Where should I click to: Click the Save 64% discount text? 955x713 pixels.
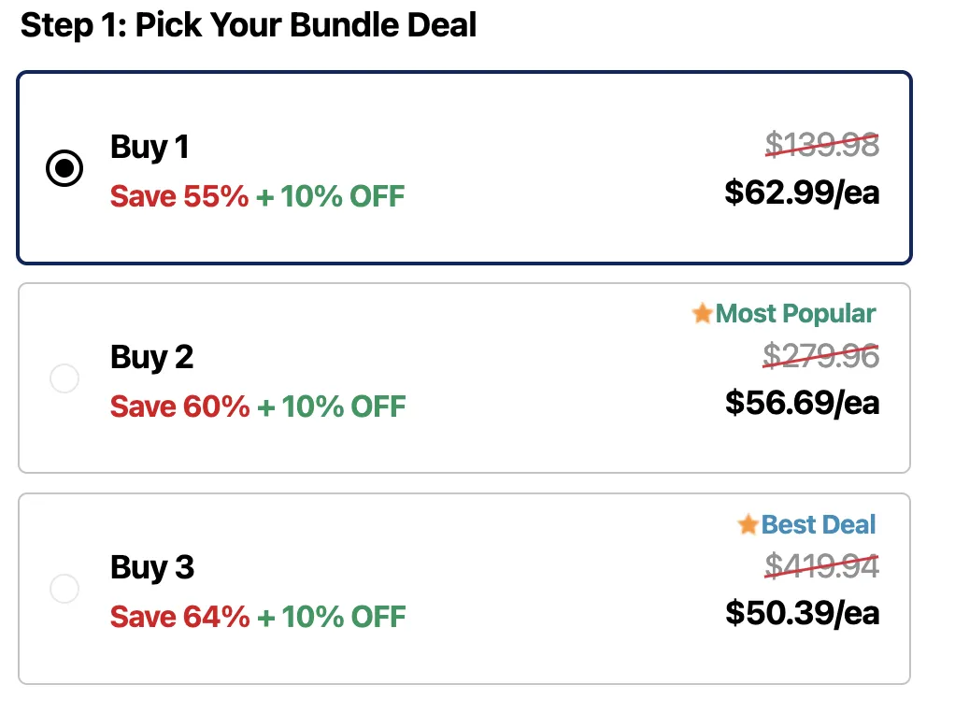[x=179, y=618]
